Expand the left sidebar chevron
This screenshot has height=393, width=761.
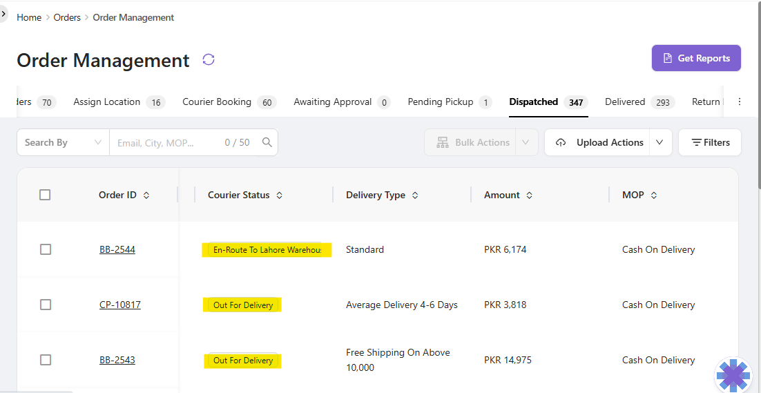[3, 13]
